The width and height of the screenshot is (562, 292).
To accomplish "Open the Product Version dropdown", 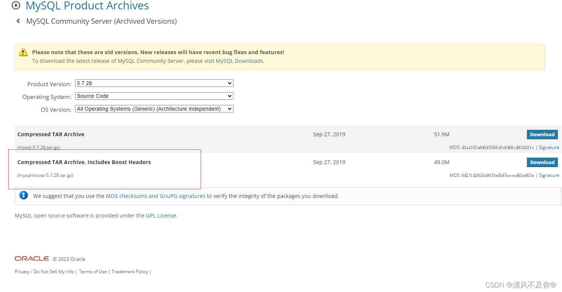I will click(x=154, y=83).
